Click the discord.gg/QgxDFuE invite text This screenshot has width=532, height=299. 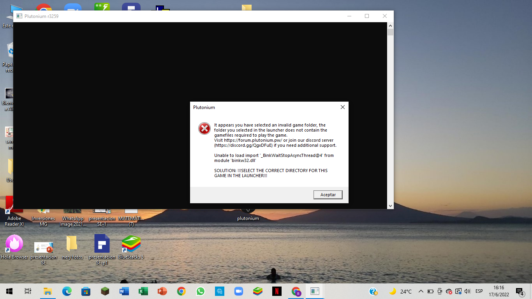point(243,145)
